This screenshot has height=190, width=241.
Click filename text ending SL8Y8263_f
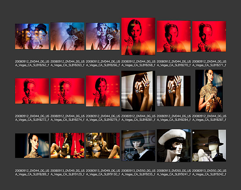coord(68,63)
